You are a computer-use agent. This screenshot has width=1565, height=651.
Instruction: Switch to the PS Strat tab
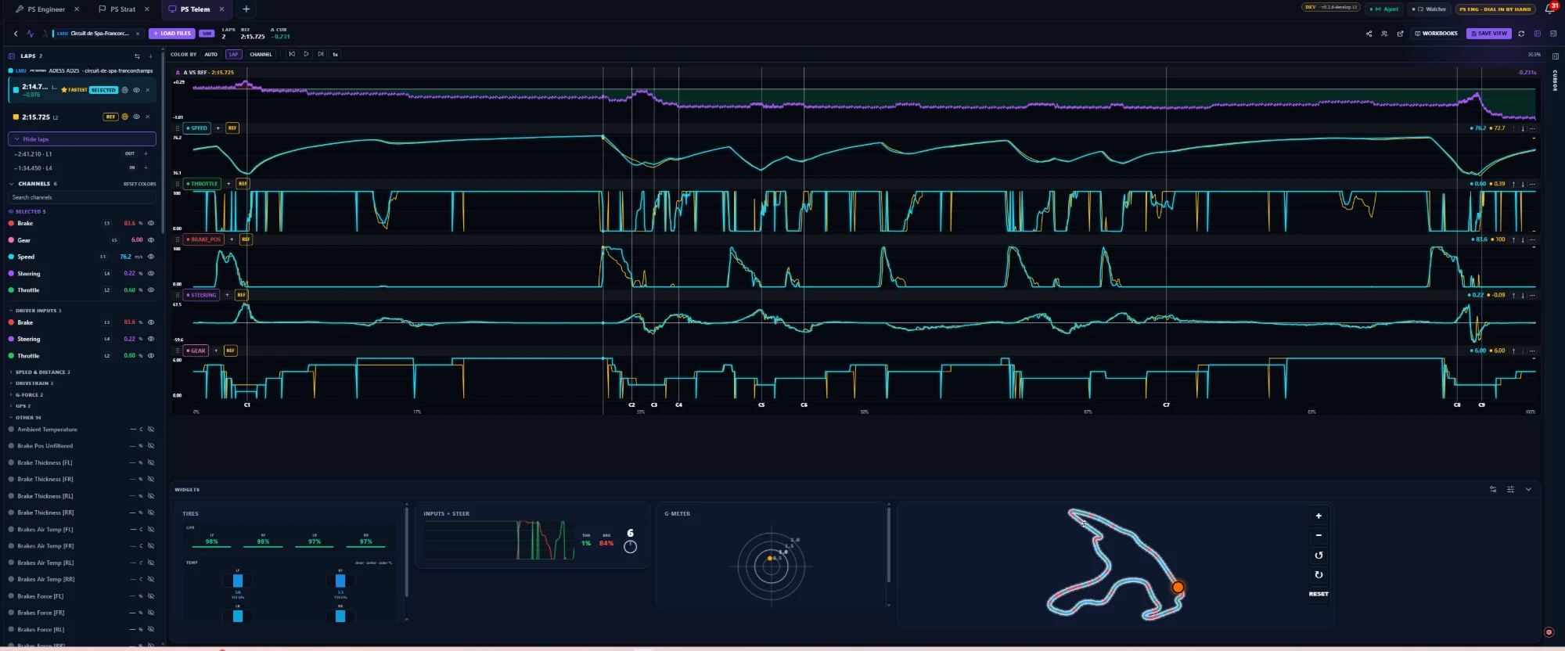[x=123, y=9]
